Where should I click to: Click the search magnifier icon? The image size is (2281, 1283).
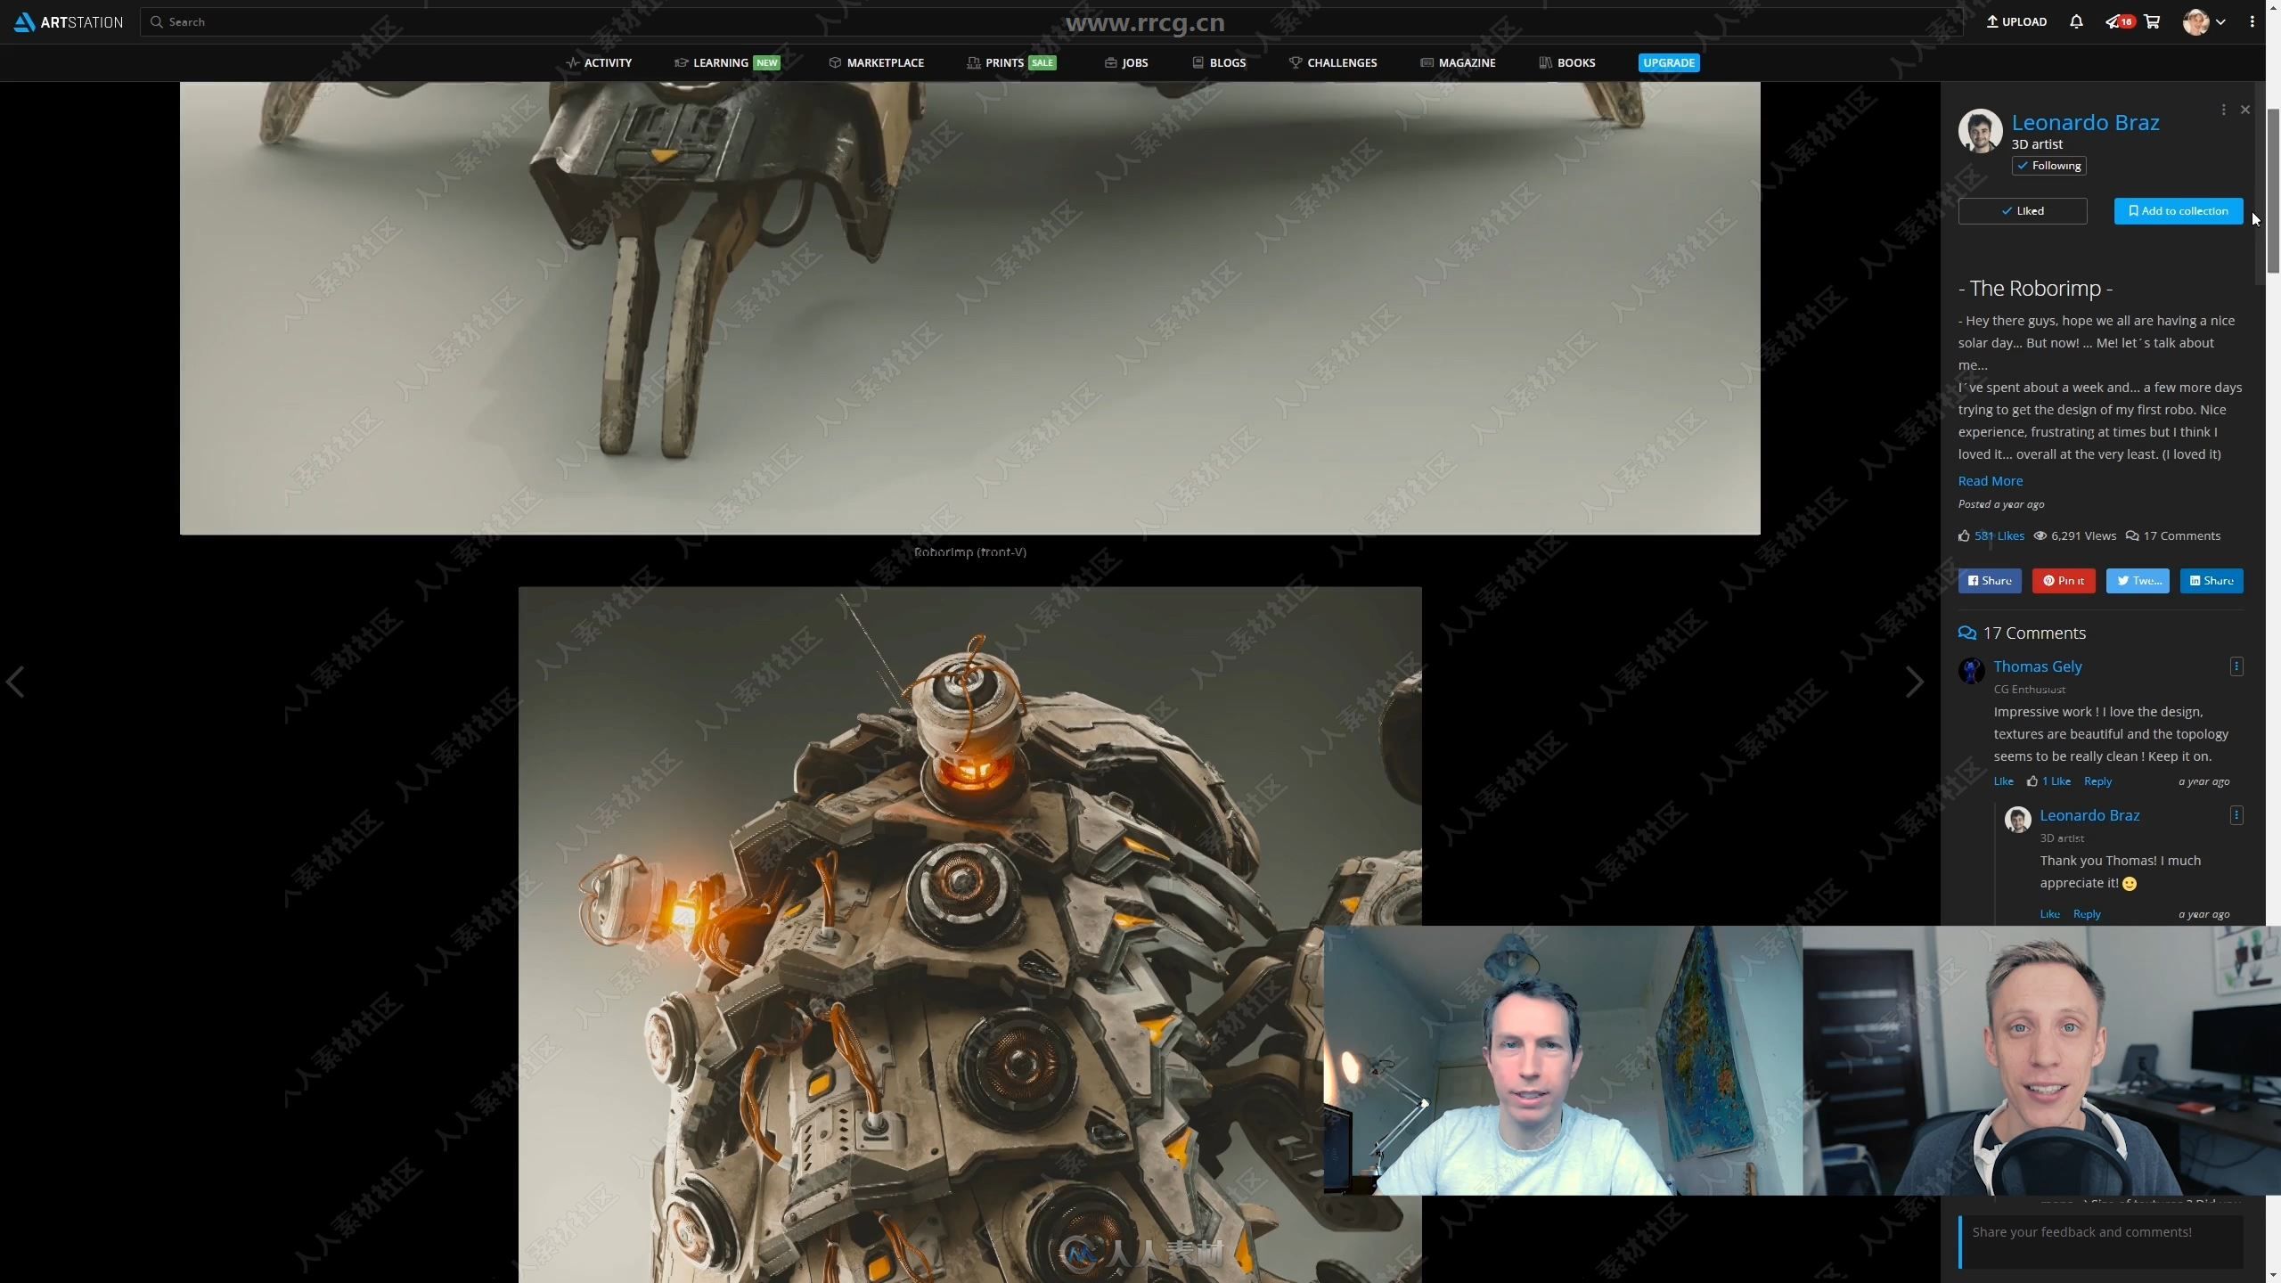click(155, 20)
